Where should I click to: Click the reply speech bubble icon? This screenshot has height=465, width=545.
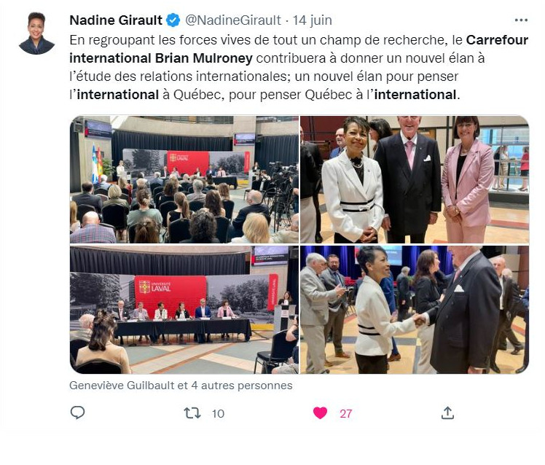[77, 413]
